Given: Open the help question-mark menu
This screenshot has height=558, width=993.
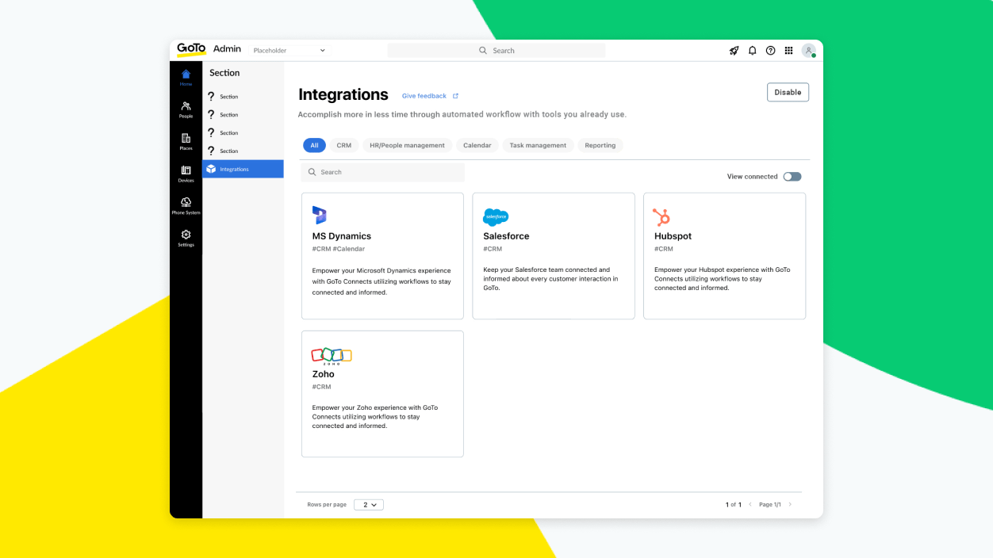Looking at the screenshot, I should click(x=770, y=50).
